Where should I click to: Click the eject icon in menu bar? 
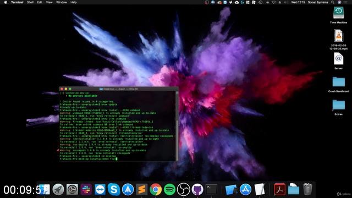point(280,2)
